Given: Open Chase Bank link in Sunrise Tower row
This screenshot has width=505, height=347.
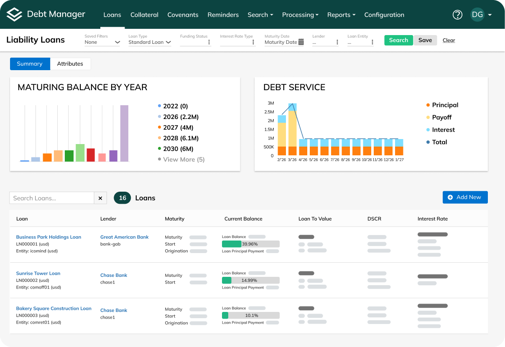Looking at the screenshot, I should click(x=114, y=275).
